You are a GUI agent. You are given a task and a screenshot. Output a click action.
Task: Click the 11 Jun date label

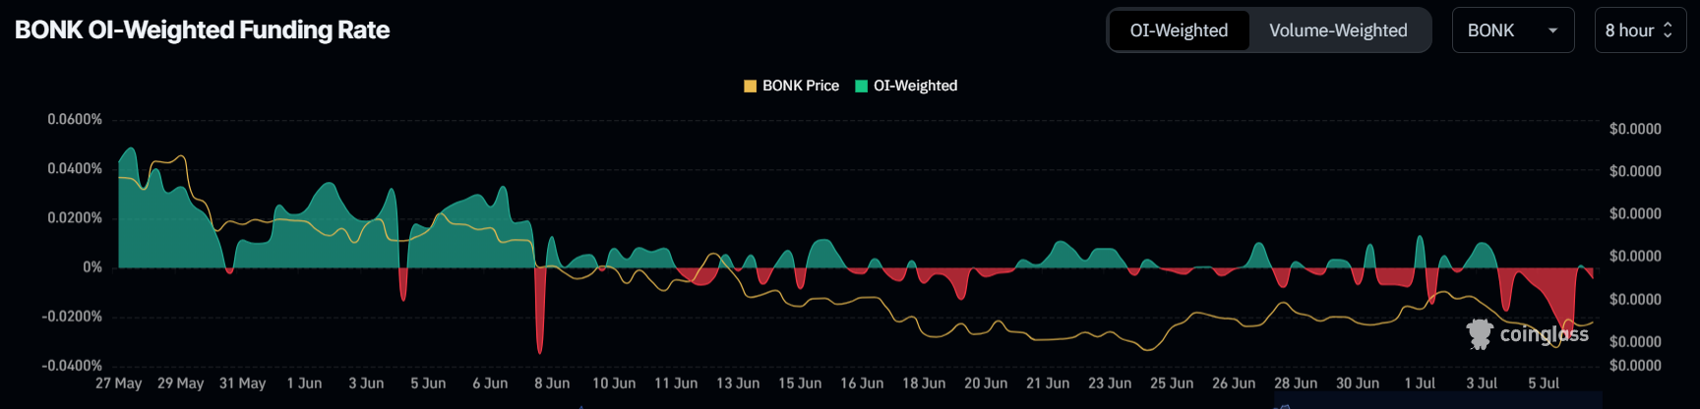[x=676, y=382]
